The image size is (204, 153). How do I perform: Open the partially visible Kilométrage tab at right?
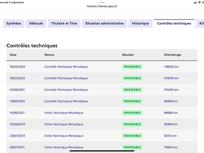point(200,23)
